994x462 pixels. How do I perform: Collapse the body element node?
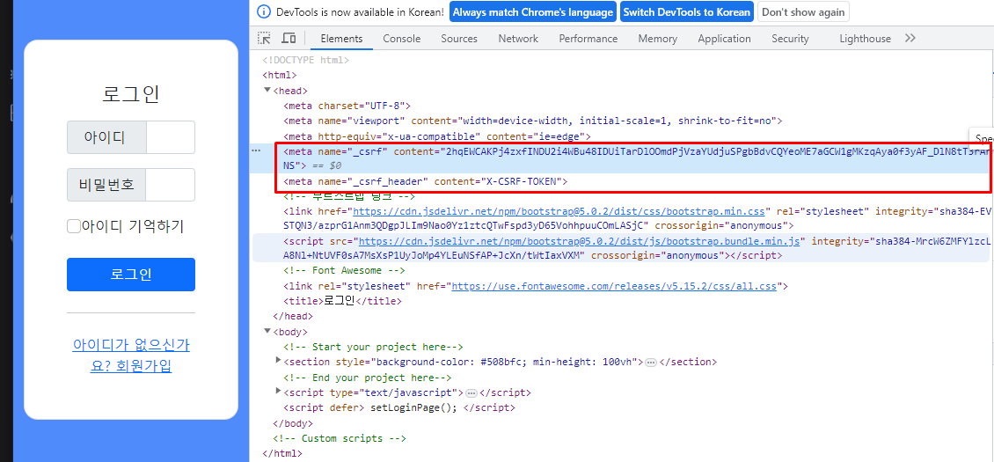point(267,331)
